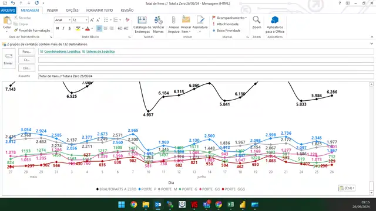376x211 pixels.
Task: Click the Colar paste icon
Action: pos(7,21)
